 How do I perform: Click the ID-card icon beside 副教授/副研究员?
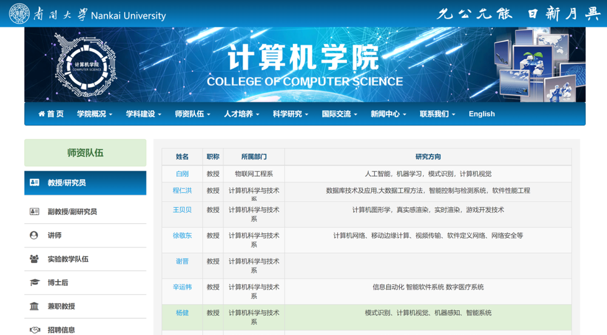click(x=34, y=211)
